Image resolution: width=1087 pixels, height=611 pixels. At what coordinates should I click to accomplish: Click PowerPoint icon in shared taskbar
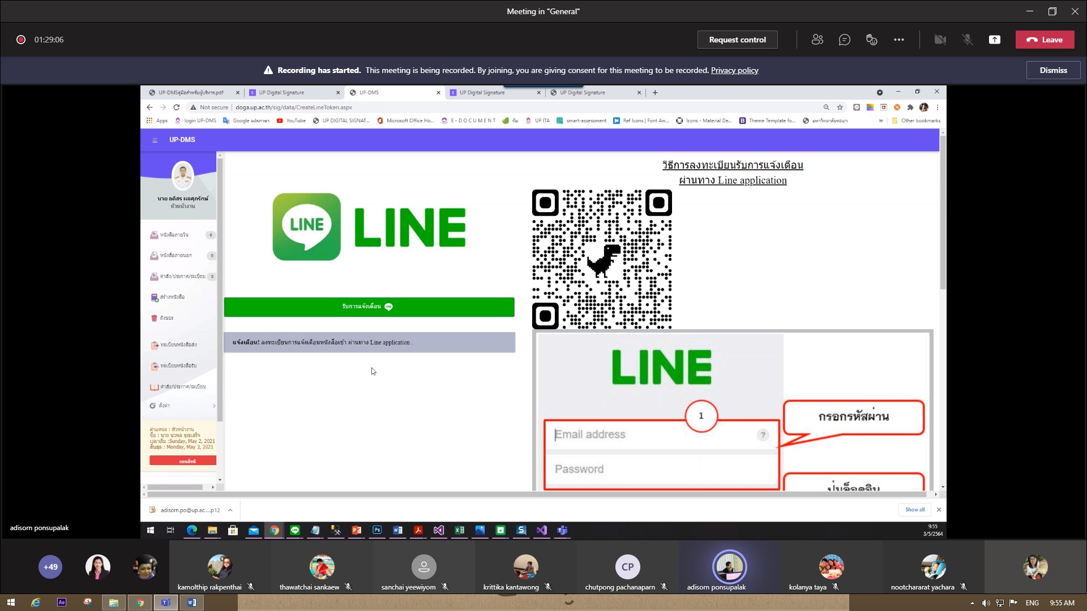point(357,530)
